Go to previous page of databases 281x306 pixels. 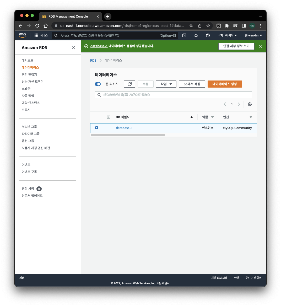[225, 104]
